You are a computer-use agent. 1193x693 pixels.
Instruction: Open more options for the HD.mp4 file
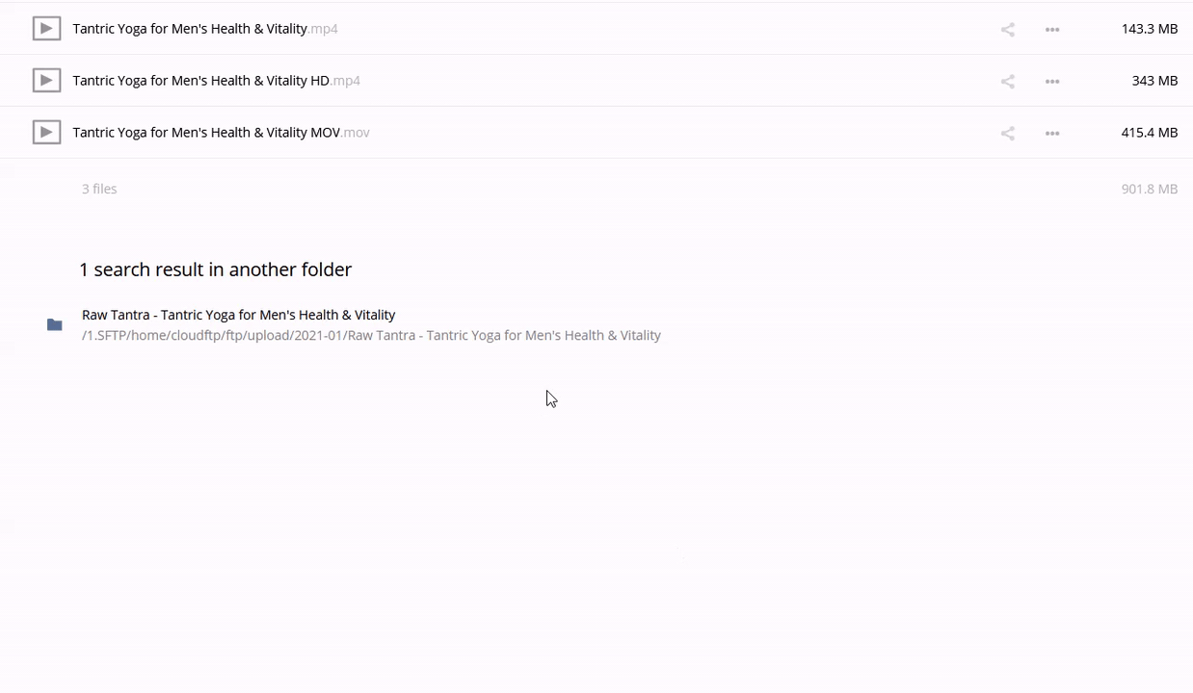click(x=1052, y=81)
